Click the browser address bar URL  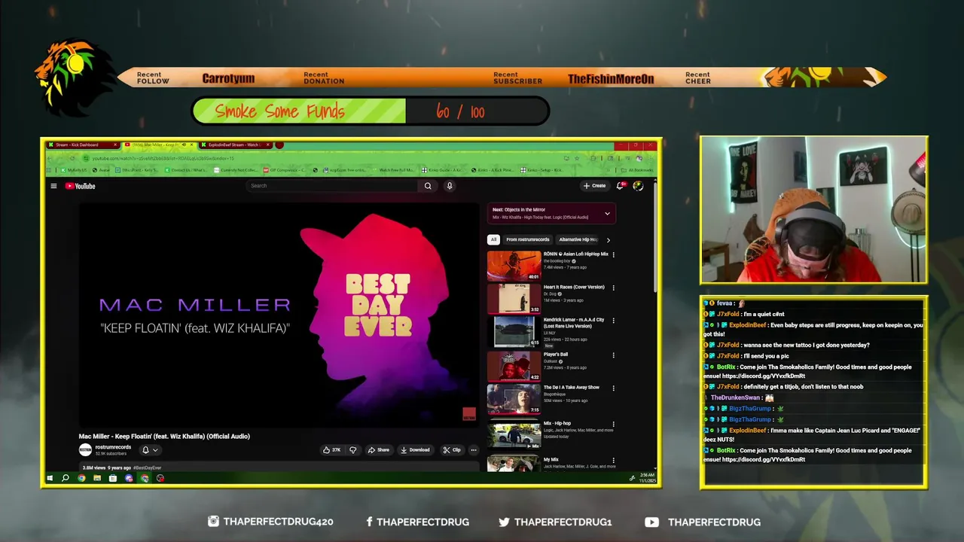coord(163,158)
